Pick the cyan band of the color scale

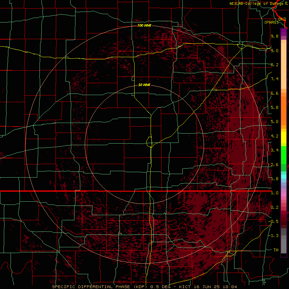[284, 177]
